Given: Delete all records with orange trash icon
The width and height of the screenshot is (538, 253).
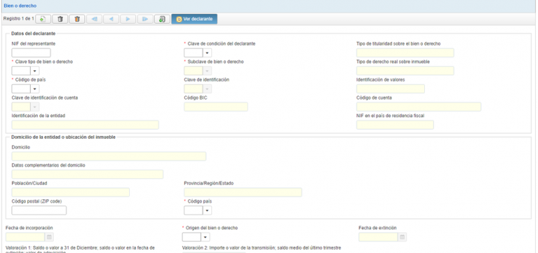Looking at the screenshot, I should pos(77,20).
